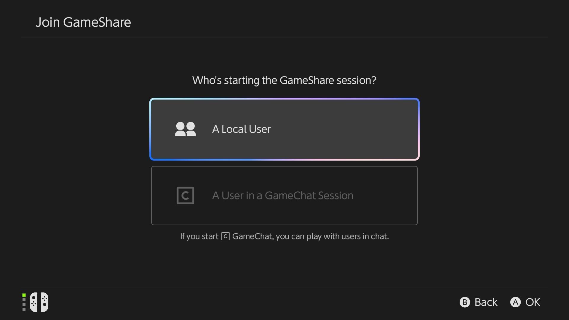Click the A Local User label text
Viewport: 569px width, 320px height.
click(241, 129)
